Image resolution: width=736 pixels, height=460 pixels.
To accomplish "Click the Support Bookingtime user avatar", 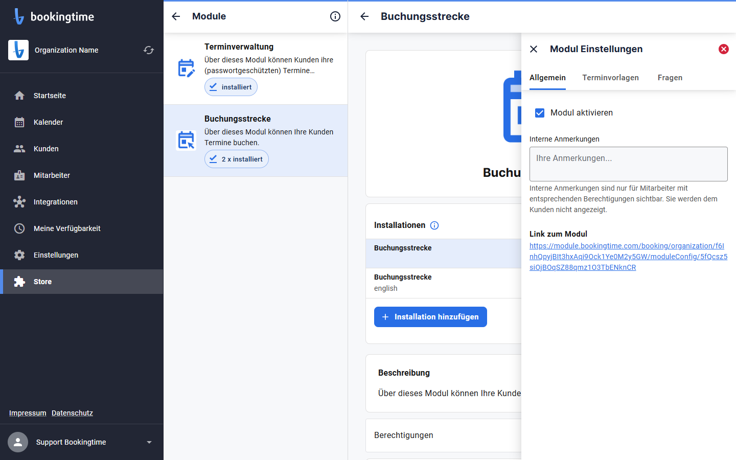I will [x=18, y=442].
